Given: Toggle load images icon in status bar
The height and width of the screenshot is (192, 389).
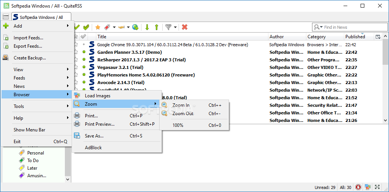Looking at the screenshot, I should [368, 187].
